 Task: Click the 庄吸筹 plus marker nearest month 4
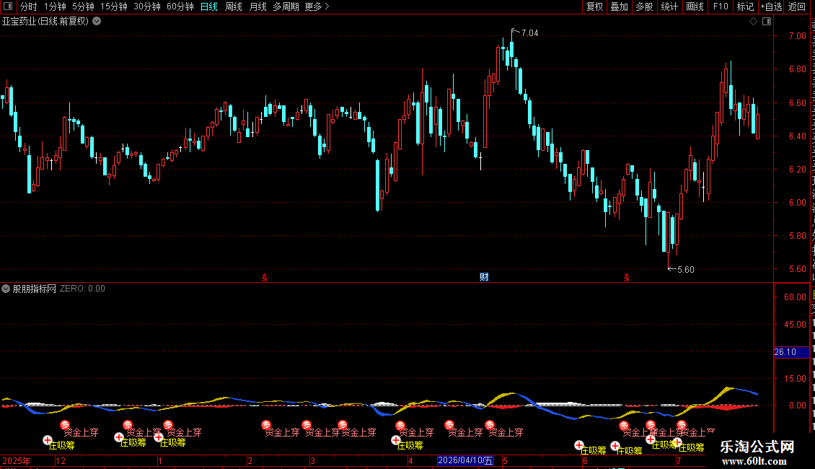point(396,440)
